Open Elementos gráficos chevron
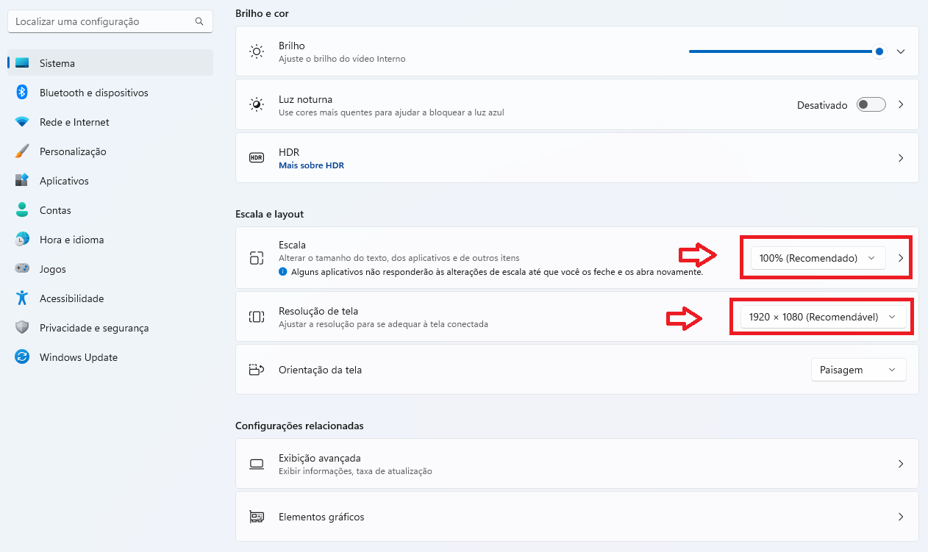 [x=901, y=517]
